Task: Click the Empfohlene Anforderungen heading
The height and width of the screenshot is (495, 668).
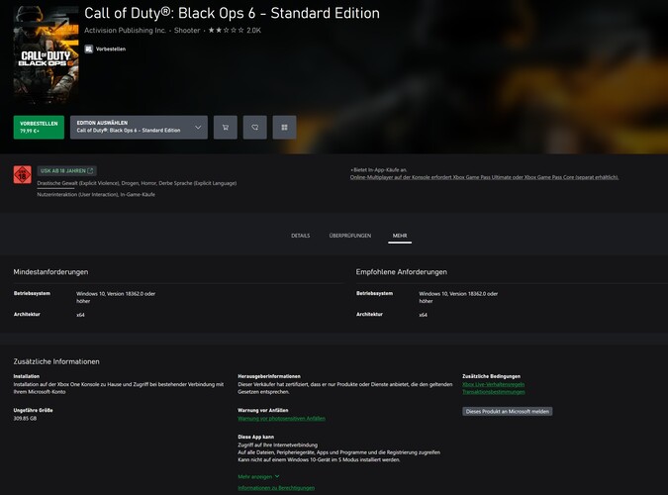Action: [x=402, y=272]
